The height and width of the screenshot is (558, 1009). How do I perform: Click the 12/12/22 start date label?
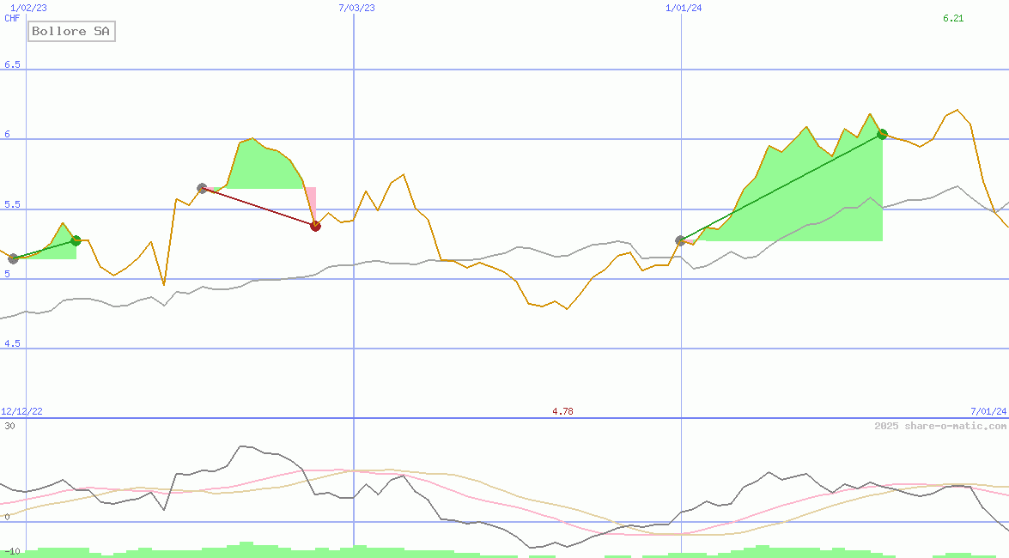pos(21,411)
